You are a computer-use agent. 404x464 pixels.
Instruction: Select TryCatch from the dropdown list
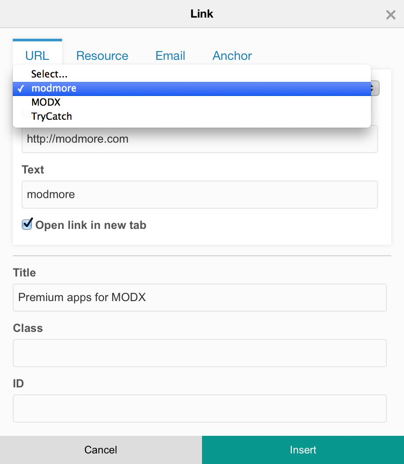[x=191, y=116]
